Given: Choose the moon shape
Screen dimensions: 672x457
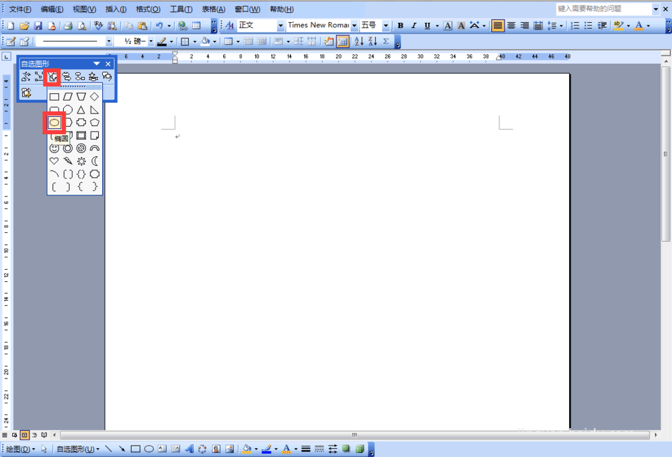Looking at the screenshot, I should click(94, 161).
